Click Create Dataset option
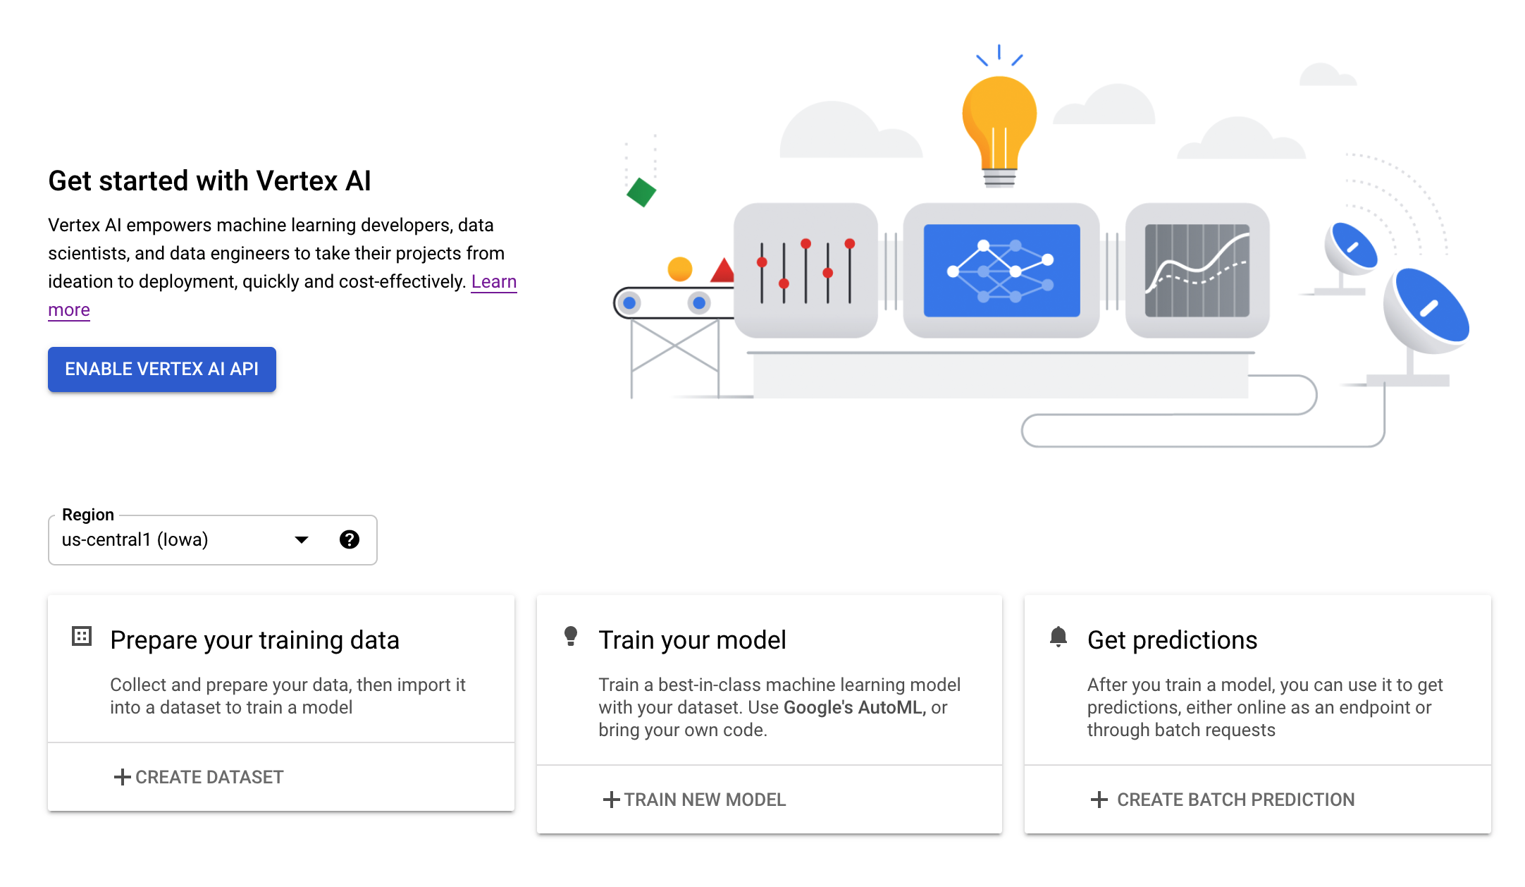This screenshot has width=1525, height=887. point(201,777)
